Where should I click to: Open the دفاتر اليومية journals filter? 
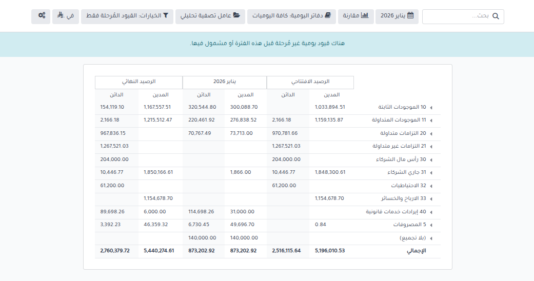[291, 16]
